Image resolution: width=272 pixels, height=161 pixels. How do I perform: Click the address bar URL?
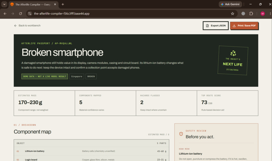click(x=62, y=14)
